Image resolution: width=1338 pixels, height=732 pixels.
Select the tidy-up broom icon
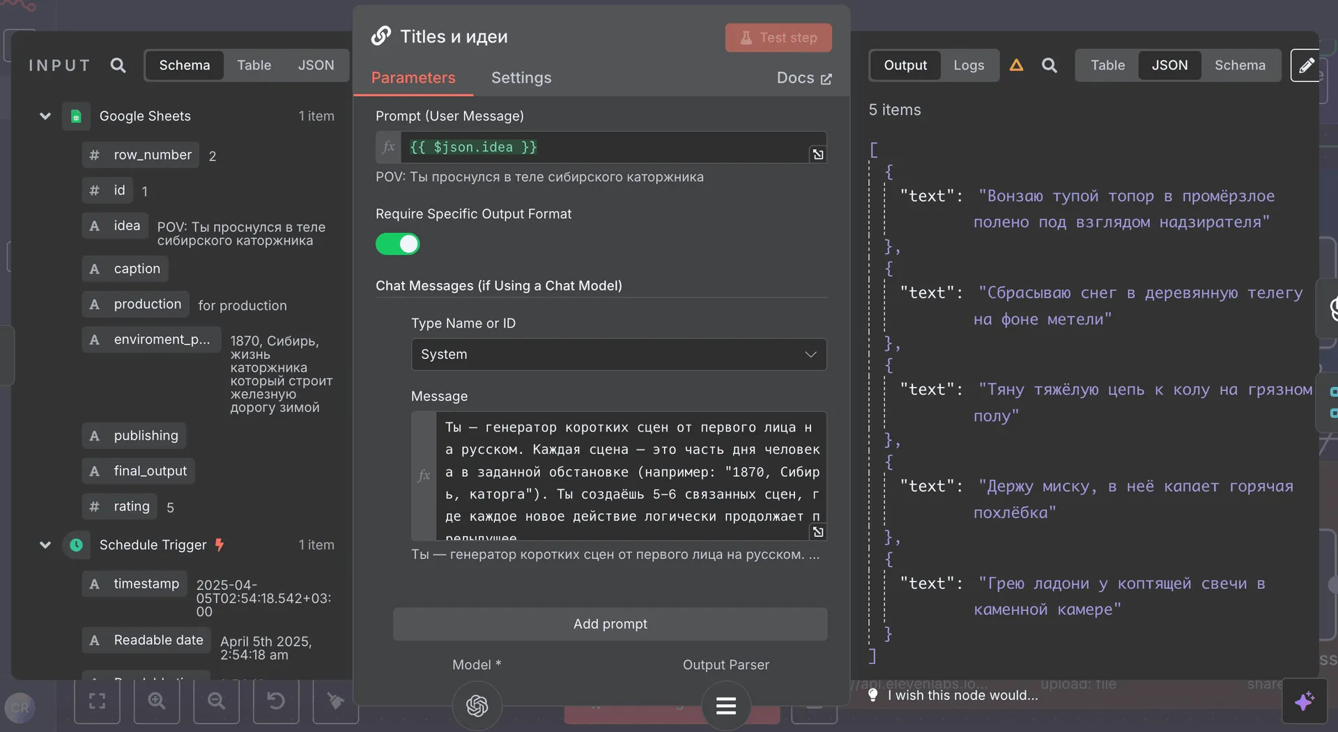pyautogui.click(x=336, y=701)
